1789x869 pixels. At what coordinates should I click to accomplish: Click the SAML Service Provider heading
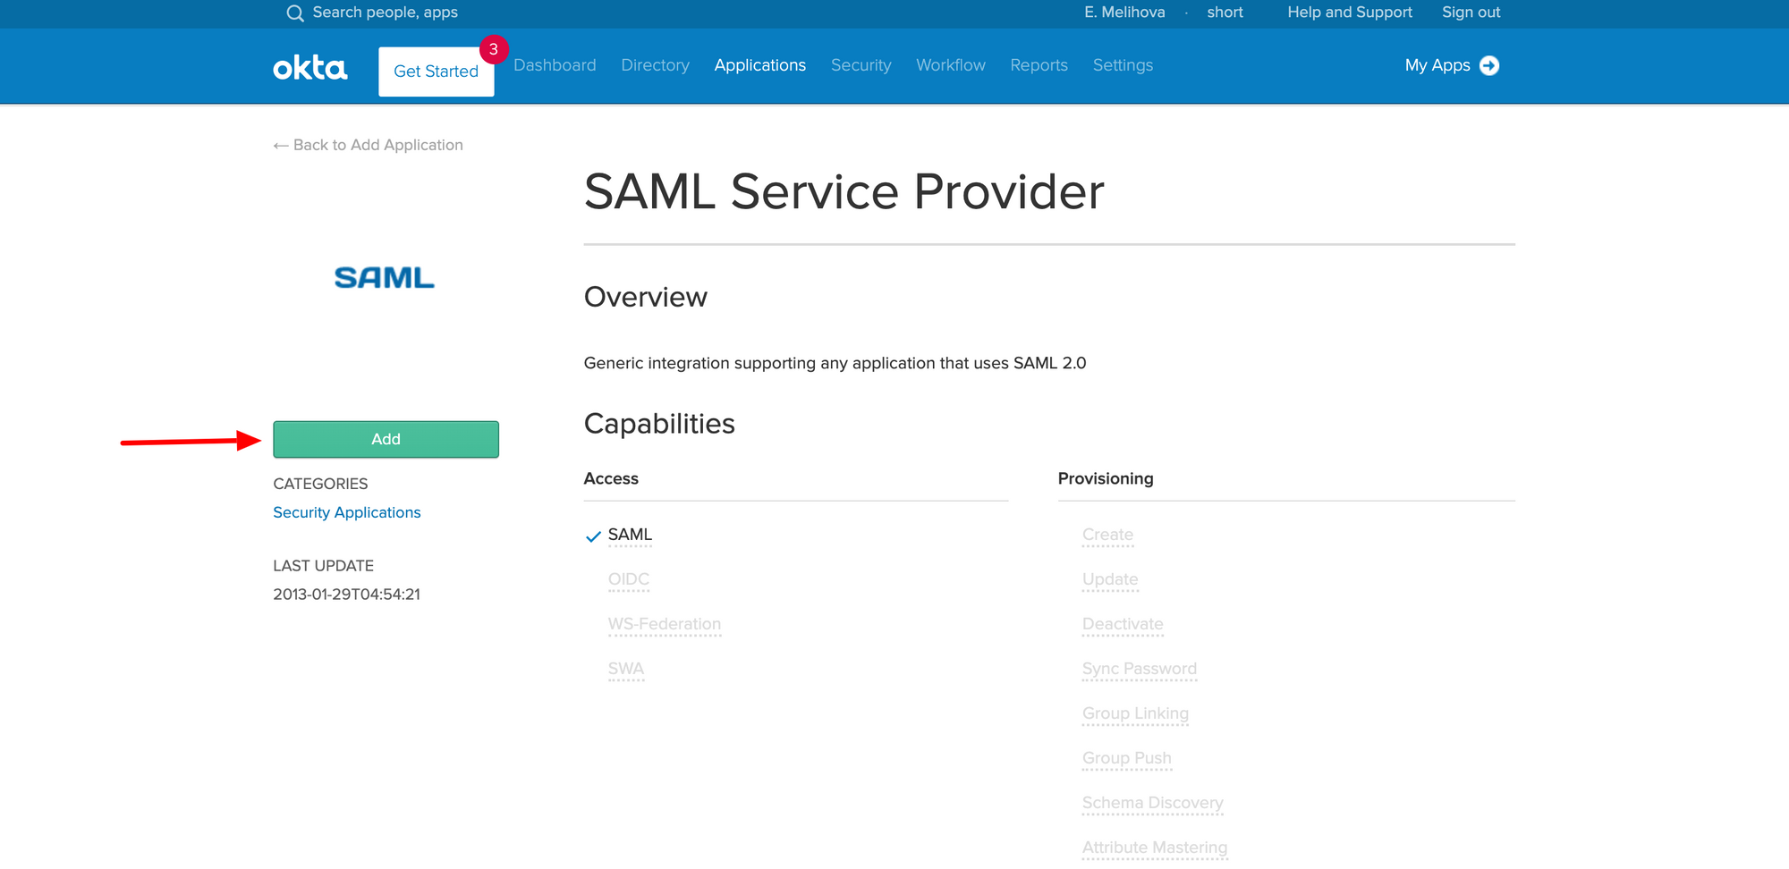844,191
